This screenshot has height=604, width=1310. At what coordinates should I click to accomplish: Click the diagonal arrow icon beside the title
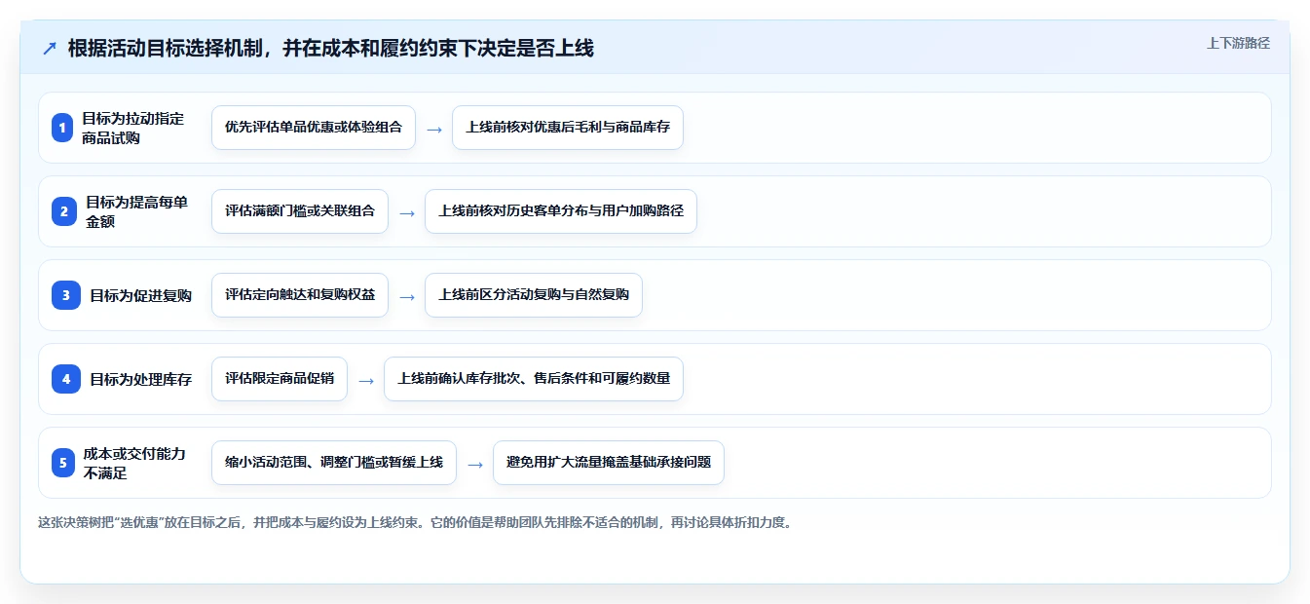pyautogui.click(x=50, y=49)
